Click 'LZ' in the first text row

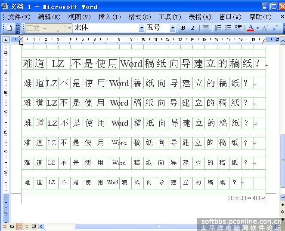click(x=58, y=64)
